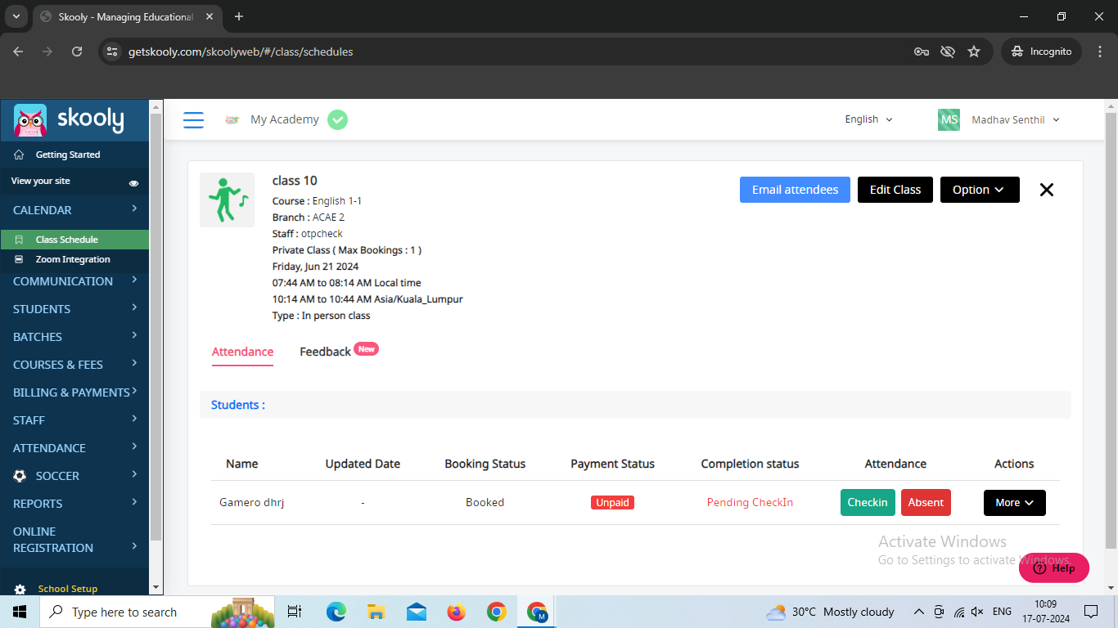Click the Pending CheckIn status text
Viewport: 1118px width, 628px height.
(x=750, y=503)
